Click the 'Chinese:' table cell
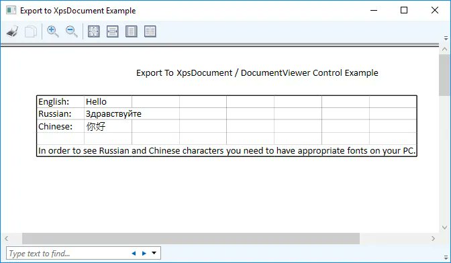451x263 pixels. pyautogui.click(x=60, y=126)
